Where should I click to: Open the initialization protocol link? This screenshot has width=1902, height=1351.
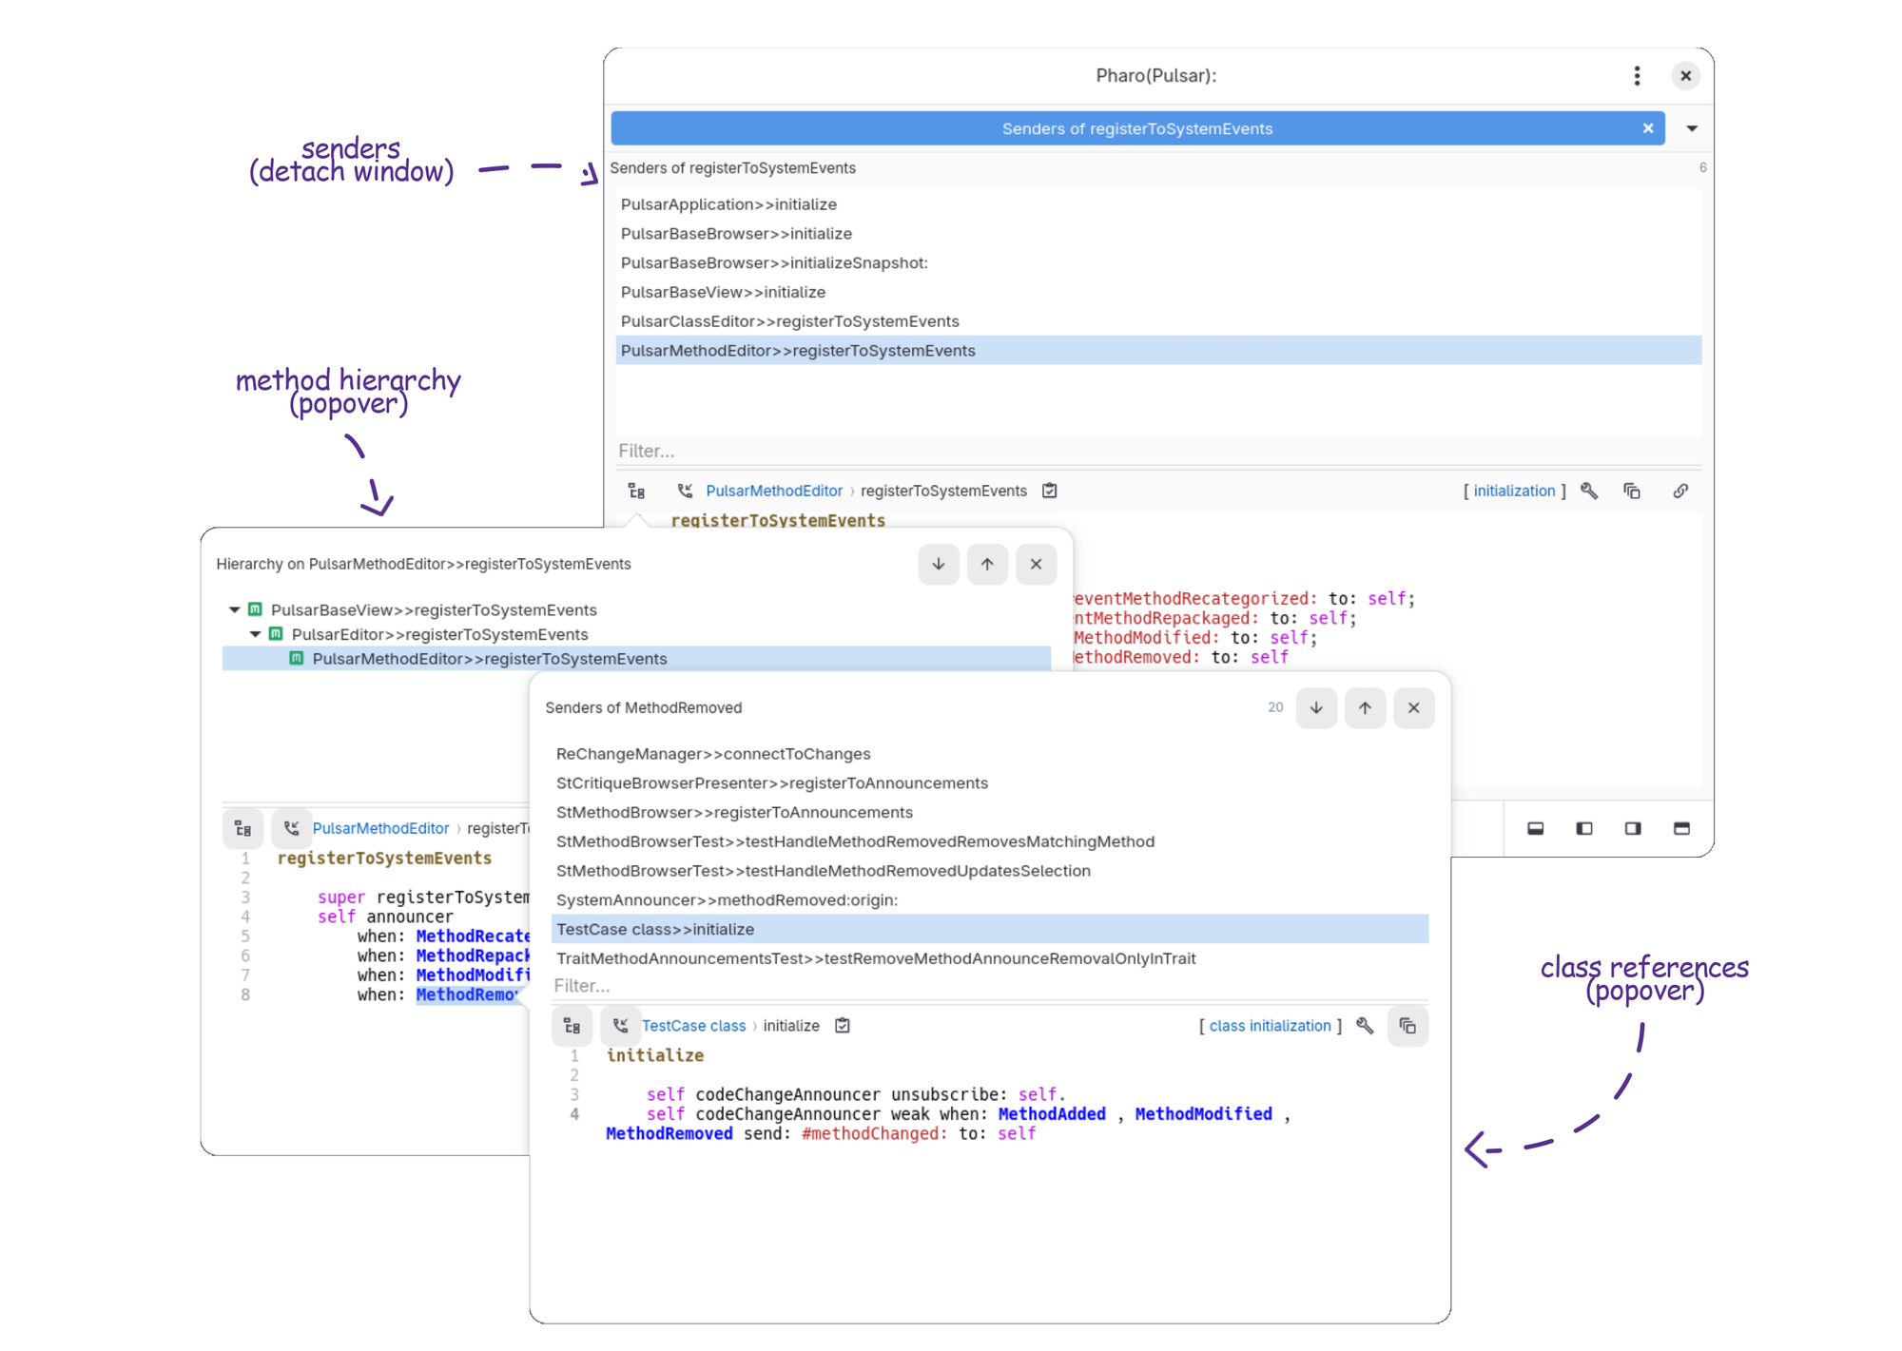pos(1514,491)
